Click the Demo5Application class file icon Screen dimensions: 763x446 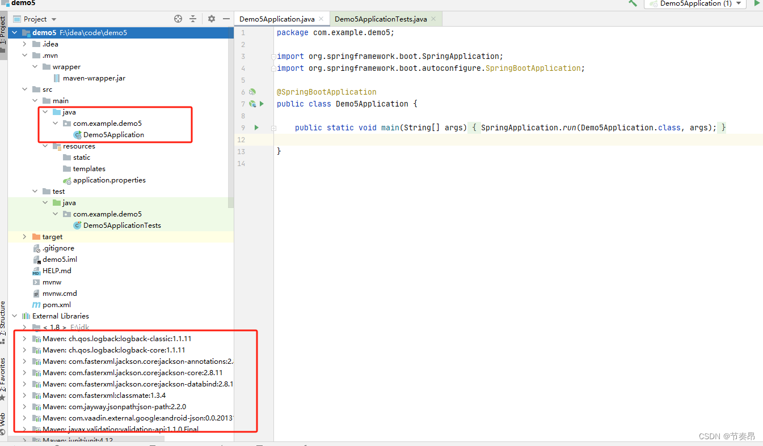tap(78, 135)
